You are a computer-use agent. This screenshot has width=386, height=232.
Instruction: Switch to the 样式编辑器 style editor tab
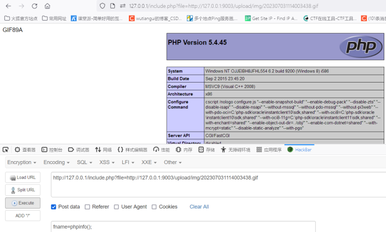[x=132, y=149]
